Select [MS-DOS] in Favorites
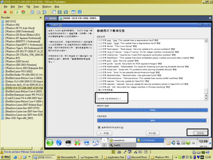The height and width of the screenshot is (160, 213). 10,21
